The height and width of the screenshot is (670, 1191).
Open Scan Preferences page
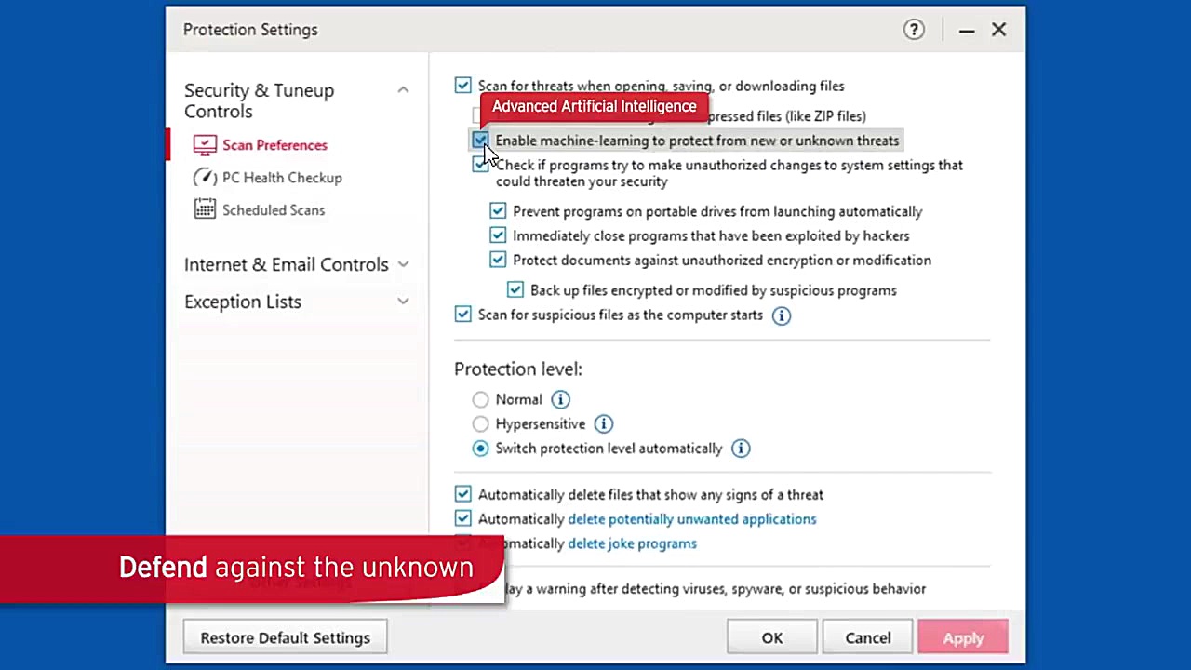point(274,145)
